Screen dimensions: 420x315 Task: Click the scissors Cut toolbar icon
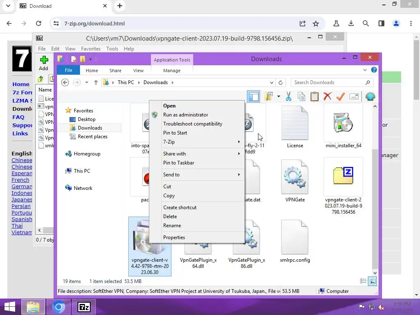[288, 96]
